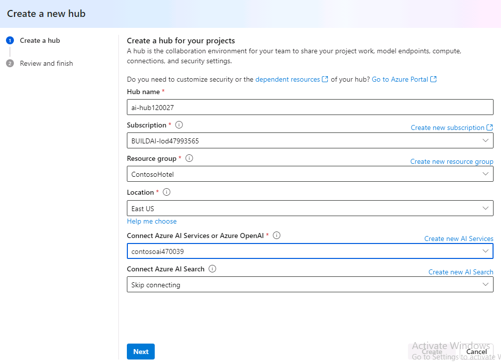This screenshot has height=362, width=501.
Task: Click the Create a hub for your projects heading
Action: click(181, 41)
